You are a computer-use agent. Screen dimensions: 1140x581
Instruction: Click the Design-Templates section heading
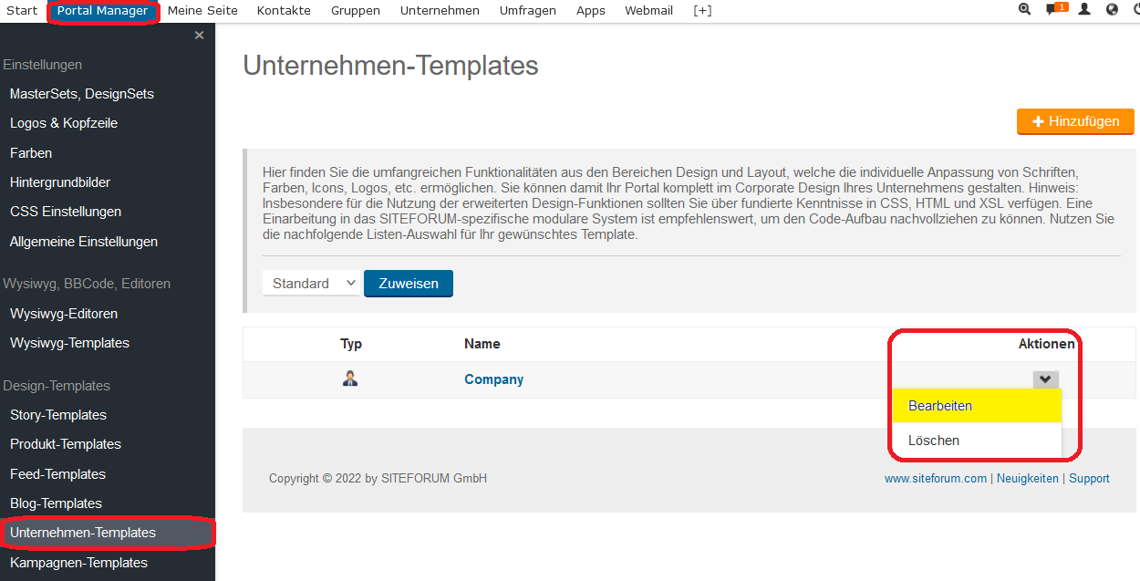[57, 386]
